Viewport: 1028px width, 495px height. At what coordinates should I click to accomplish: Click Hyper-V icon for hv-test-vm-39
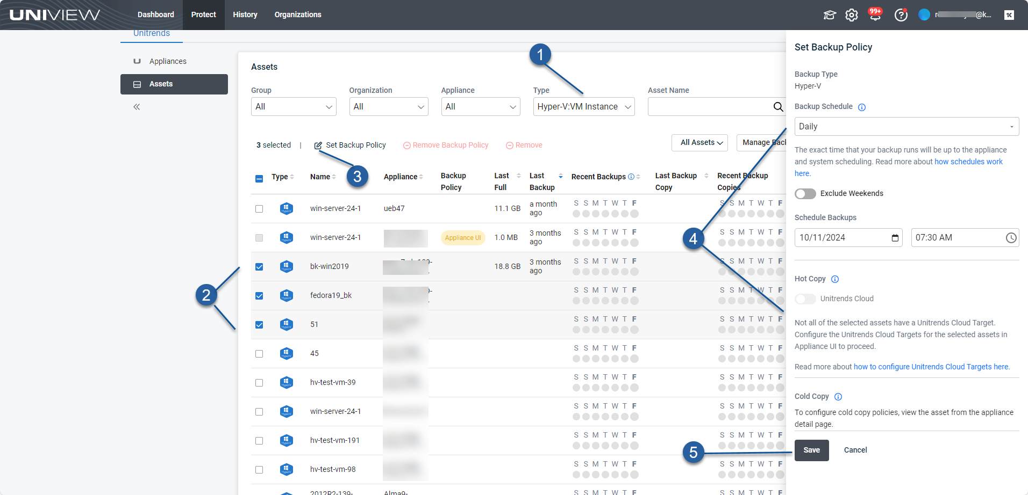tap(287, 382)
